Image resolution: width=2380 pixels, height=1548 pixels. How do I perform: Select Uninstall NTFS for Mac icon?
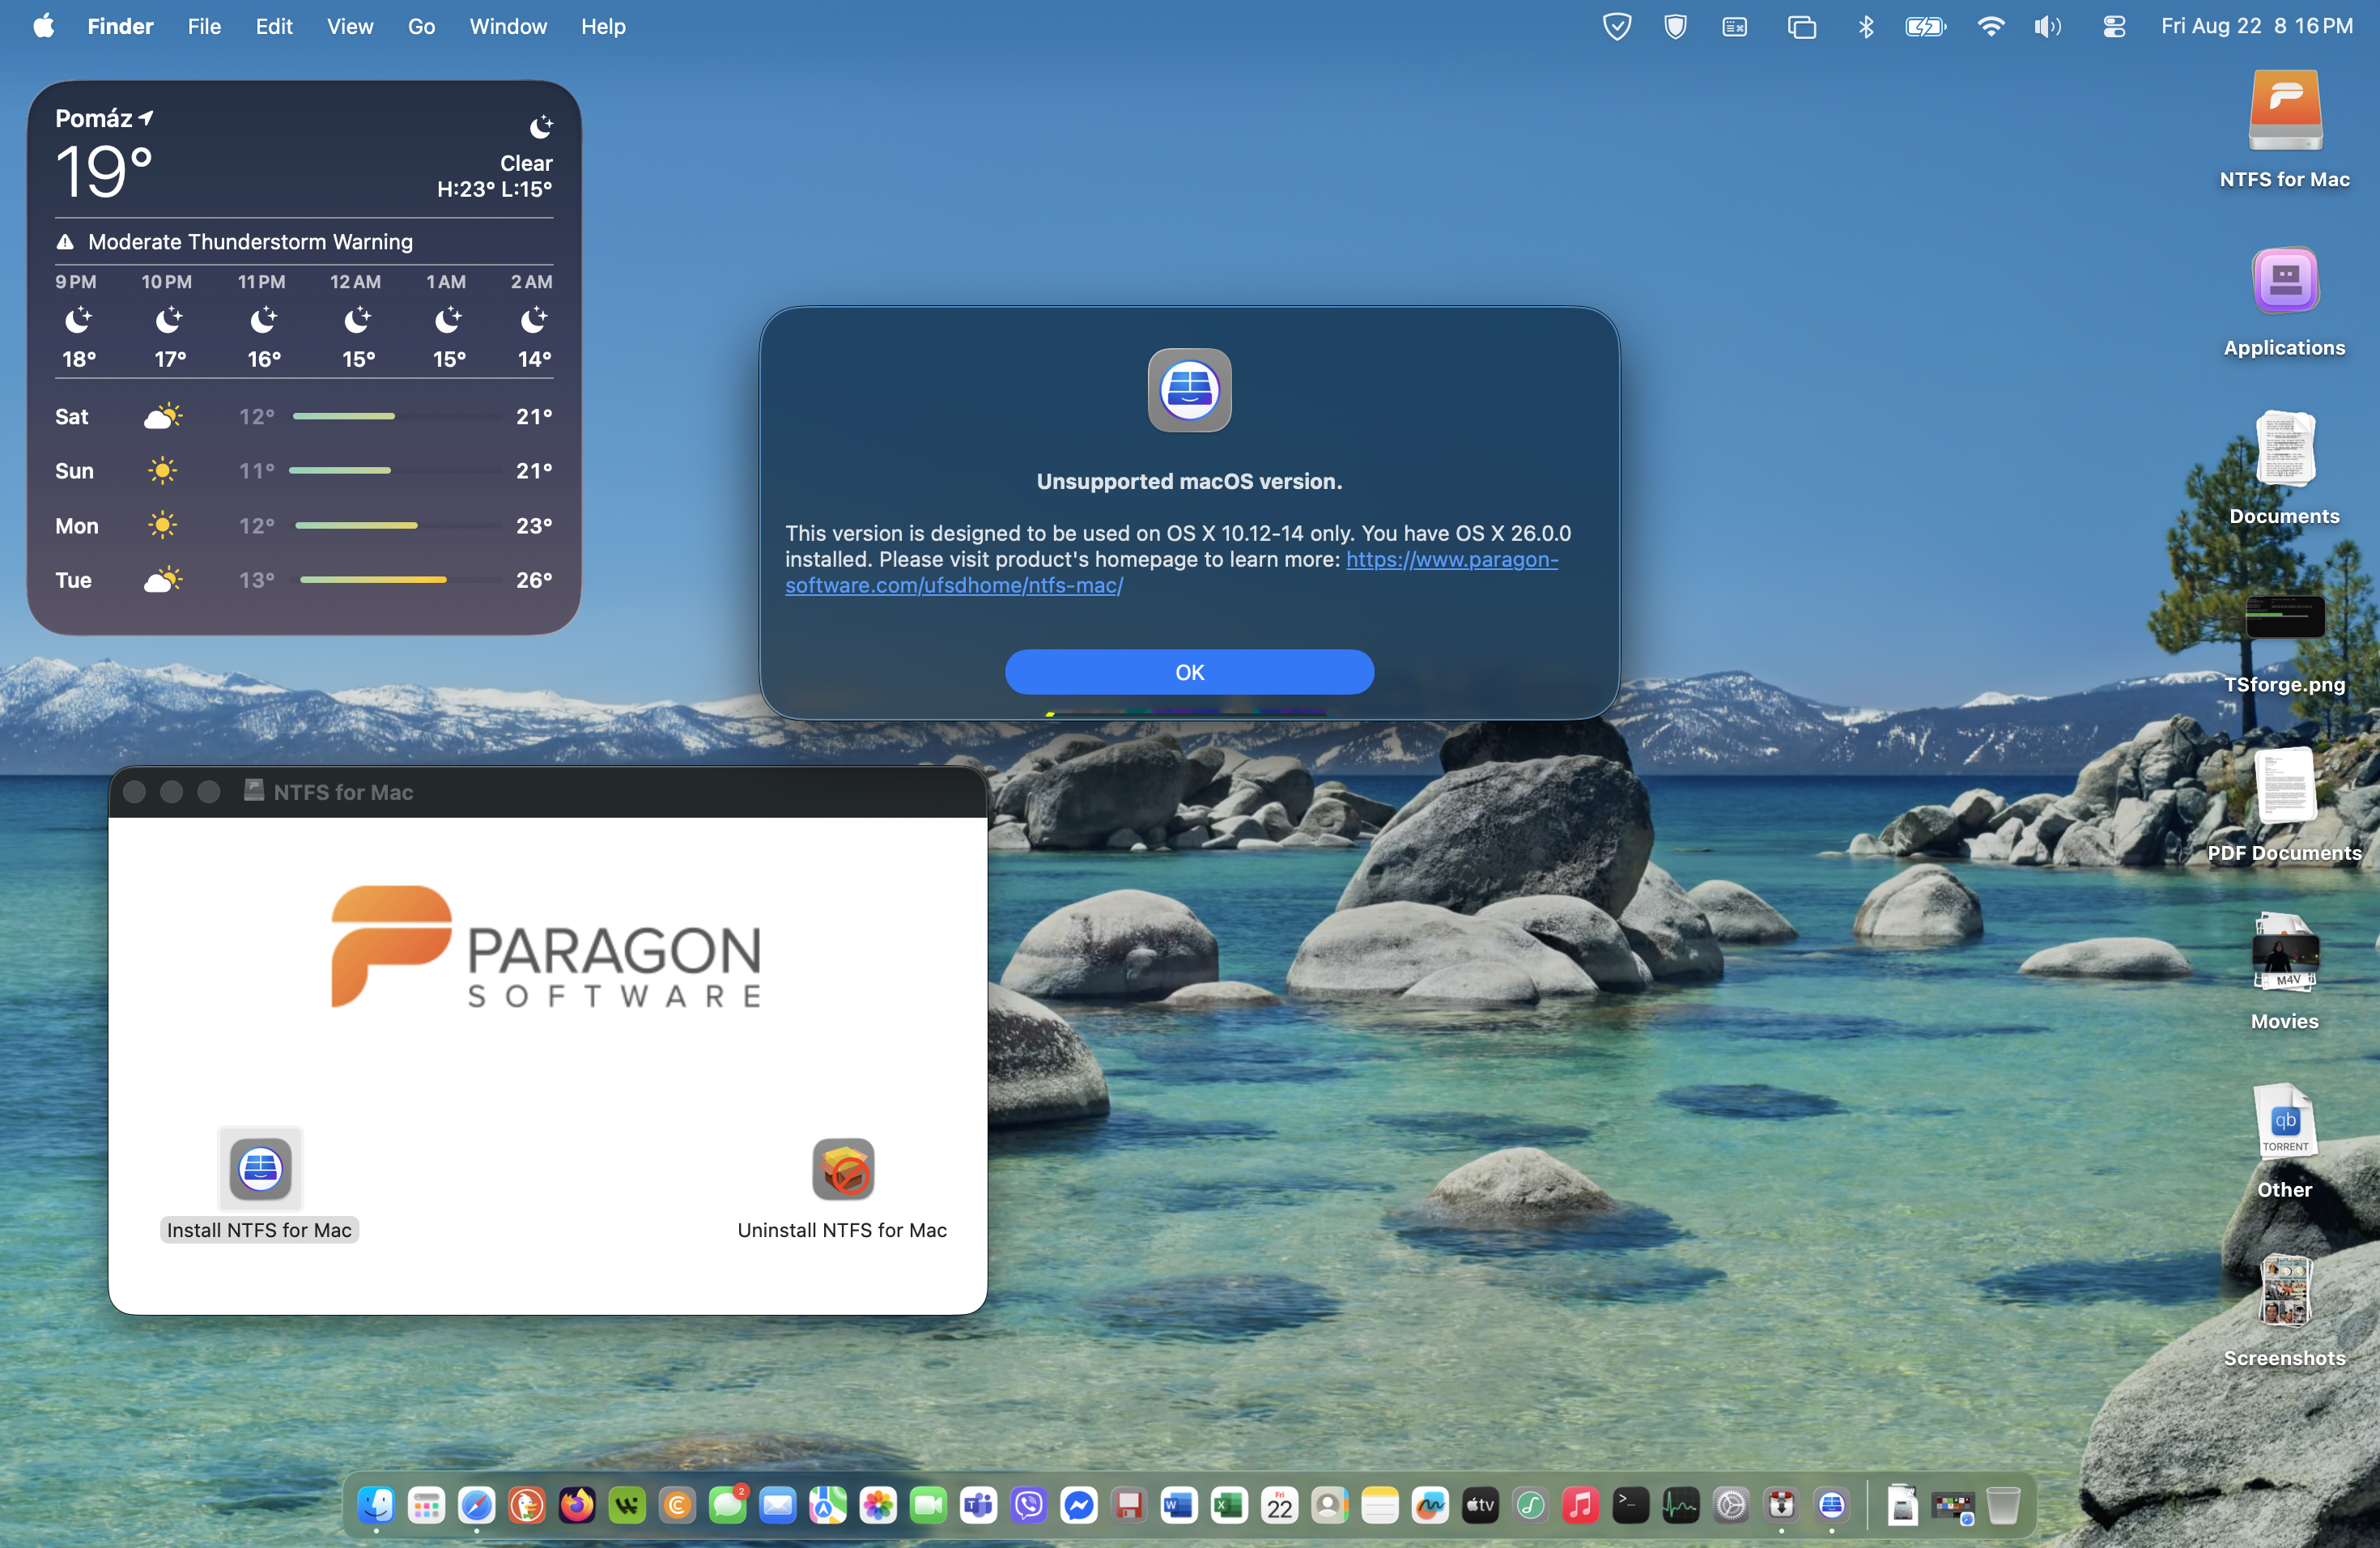843,1168
